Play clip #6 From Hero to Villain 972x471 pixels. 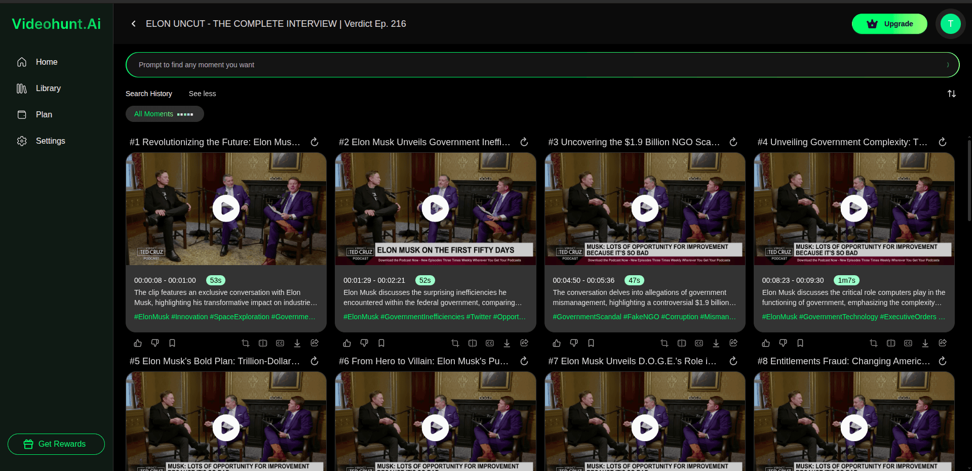(x=436, y=428)
